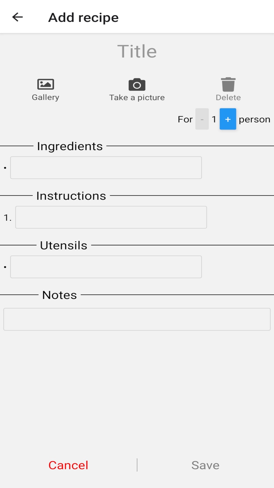Click inside the Notes text box
Image resolution: width=274 pixels, height=488 pixels.
(x=137, y=319)
